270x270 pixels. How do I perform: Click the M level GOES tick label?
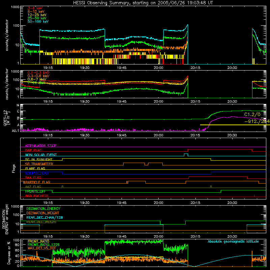tap(18, 105)
